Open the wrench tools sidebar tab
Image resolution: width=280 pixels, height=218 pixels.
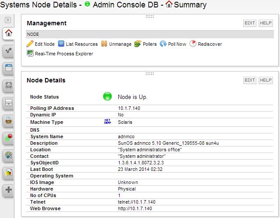pyautogui.click(x=8, y=155)
